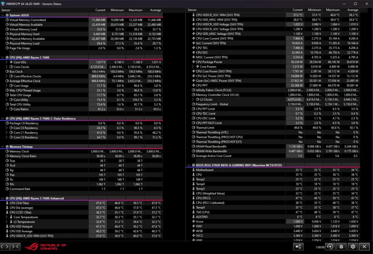
Task: Start logging with the file icon
Action: point(342,247)
